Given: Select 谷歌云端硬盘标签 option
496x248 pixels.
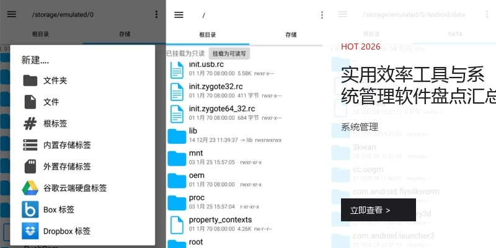Looking at the screenshot, I should [82, 188].
